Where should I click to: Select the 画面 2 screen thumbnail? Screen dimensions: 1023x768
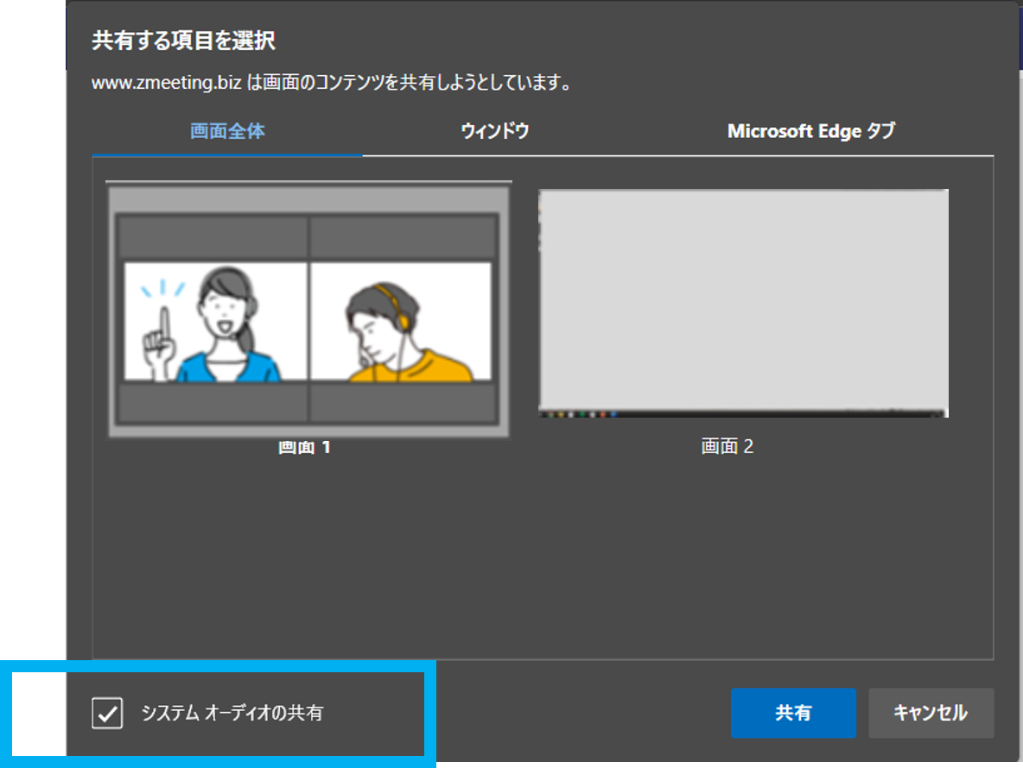pyautogui.click(x=743, y=303)
